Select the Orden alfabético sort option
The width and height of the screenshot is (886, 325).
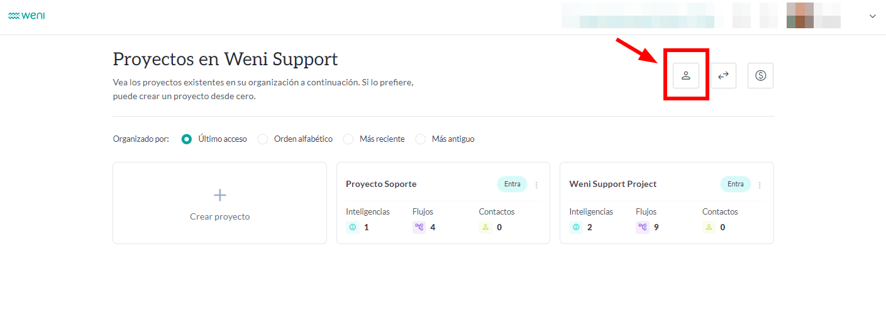pos(263,139)
